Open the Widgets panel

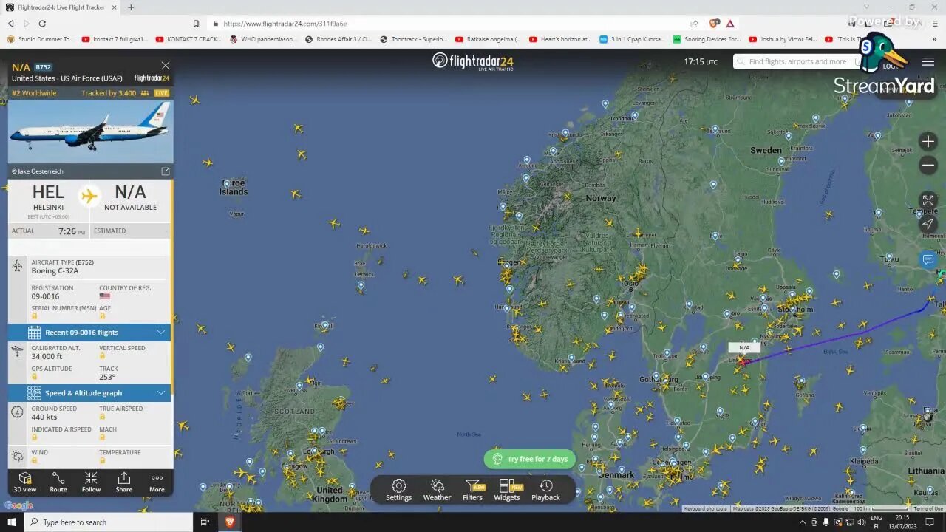(507, 490)
